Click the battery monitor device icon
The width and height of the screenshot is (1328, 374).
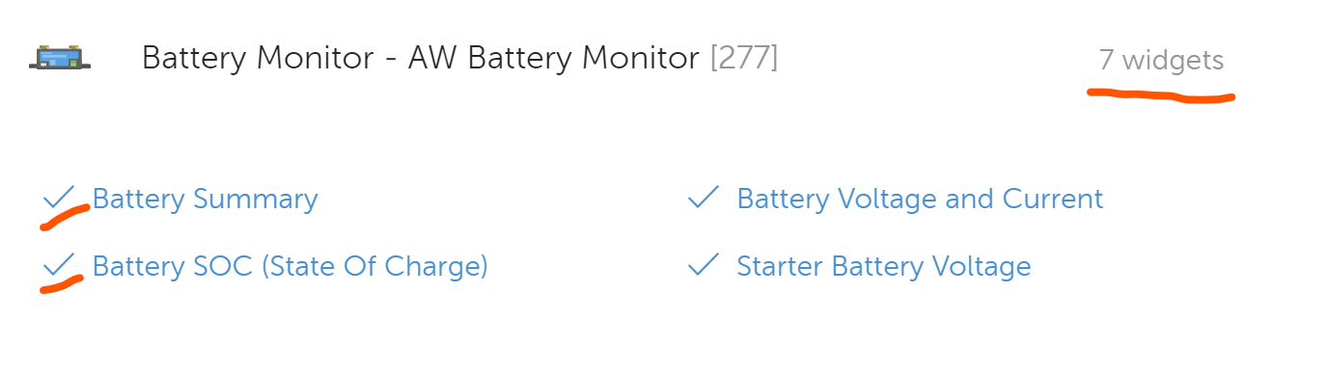[x=60, y=58]
